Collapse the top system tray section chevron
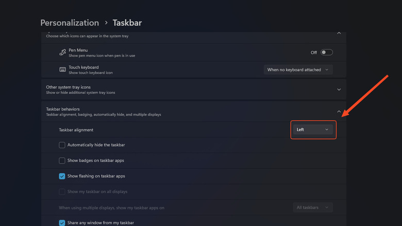The image size is (402, 226). [x=339, y=33]
